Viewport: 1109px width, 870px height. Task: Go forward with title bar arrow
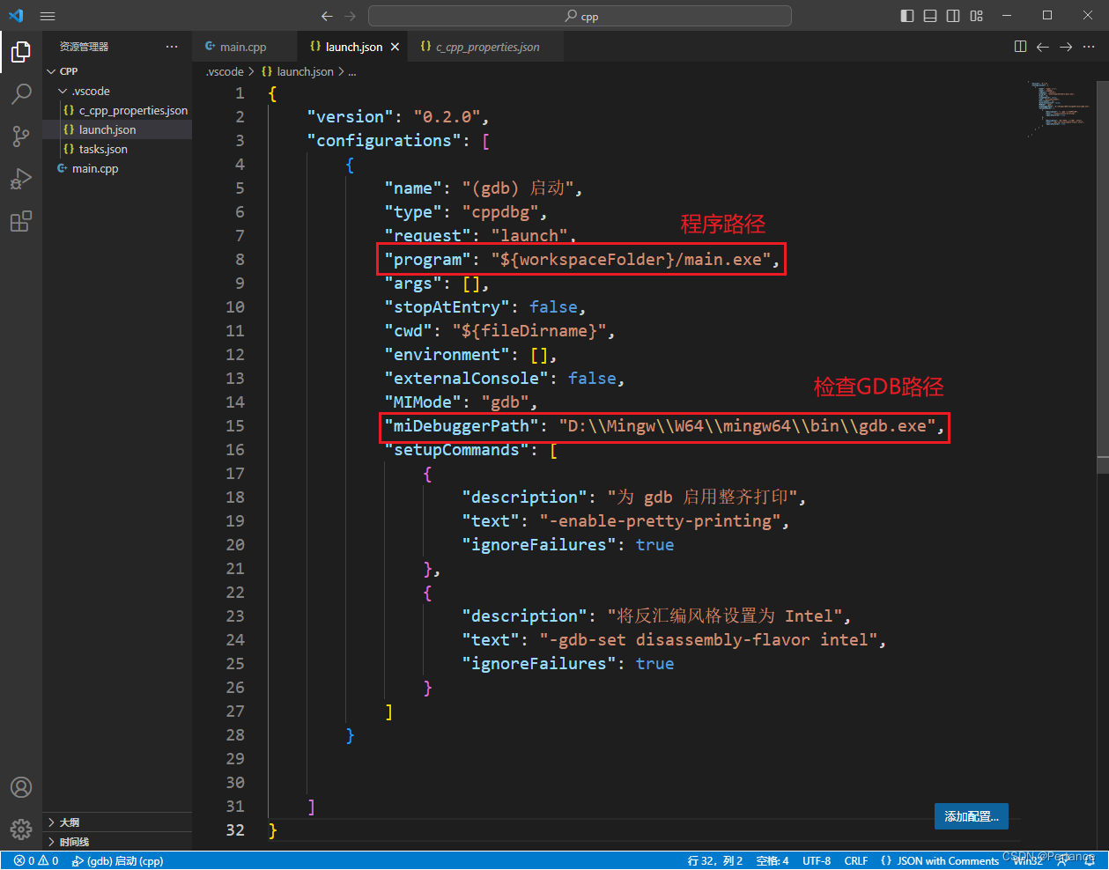coord(351,16)
